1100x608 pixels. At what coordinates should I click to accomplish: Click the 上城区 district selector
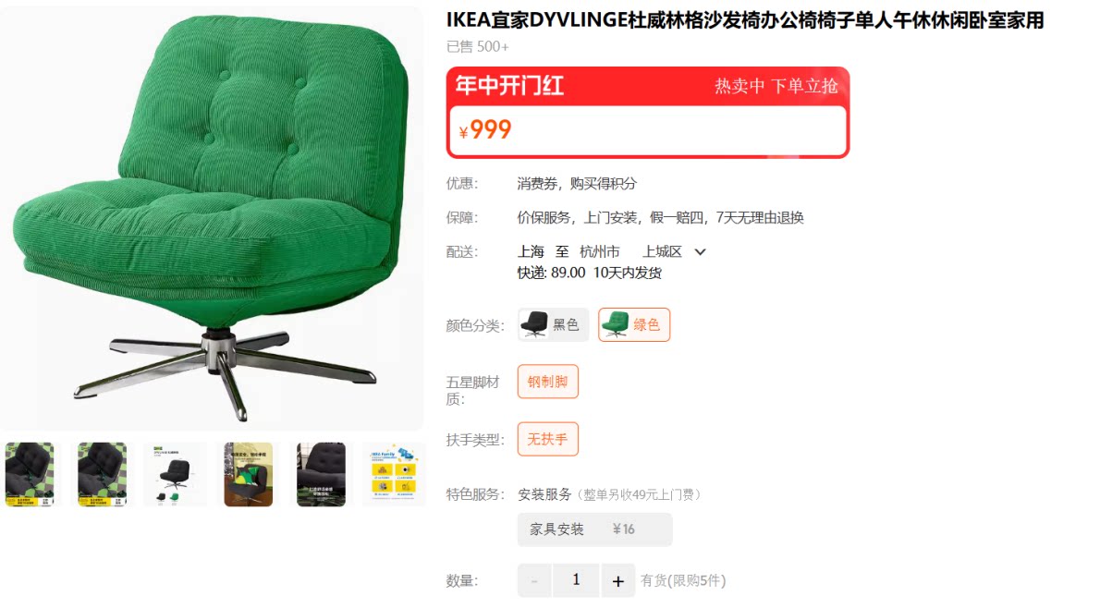coord(662,251)
